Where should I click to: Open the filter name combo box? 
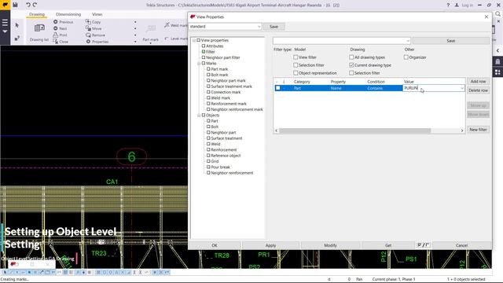[342, 41]
